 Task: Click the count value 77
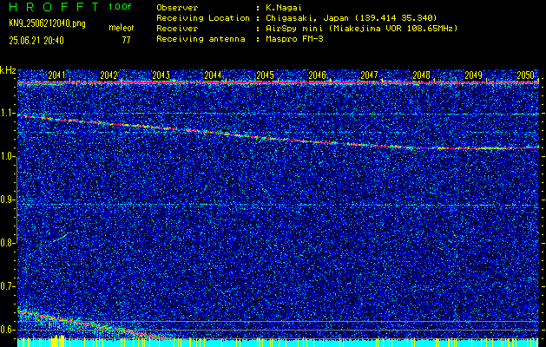pyautogui.click(x=126, y=41)
